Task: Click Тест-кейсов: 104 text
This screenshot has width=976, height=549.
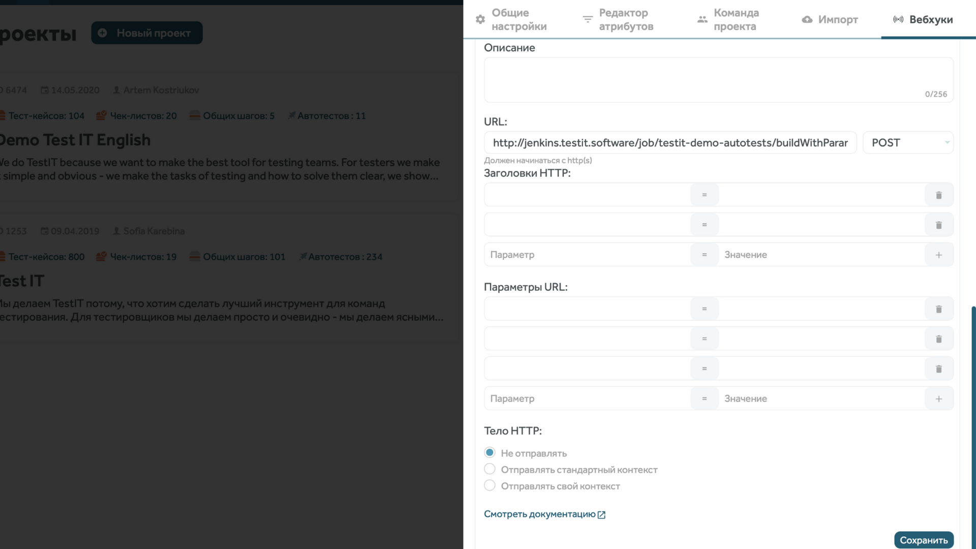Action: click(46, 116)
